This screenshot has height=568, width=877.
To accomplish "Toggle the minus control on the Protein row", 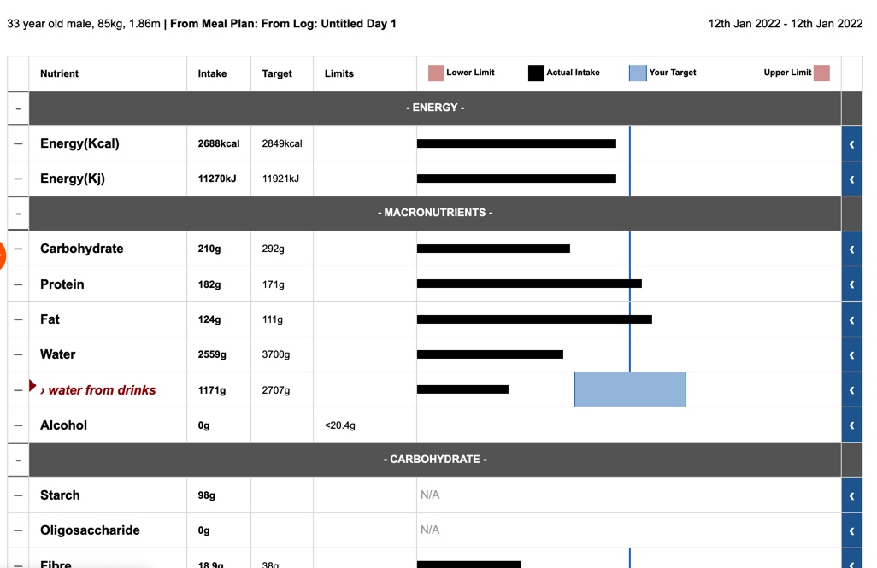I will coord(18,284).
